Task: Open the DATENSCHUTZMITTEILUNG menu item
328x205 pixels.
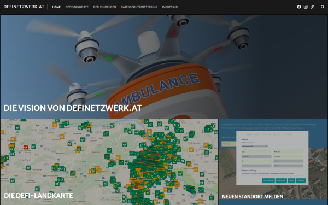Action: (139, 7)
